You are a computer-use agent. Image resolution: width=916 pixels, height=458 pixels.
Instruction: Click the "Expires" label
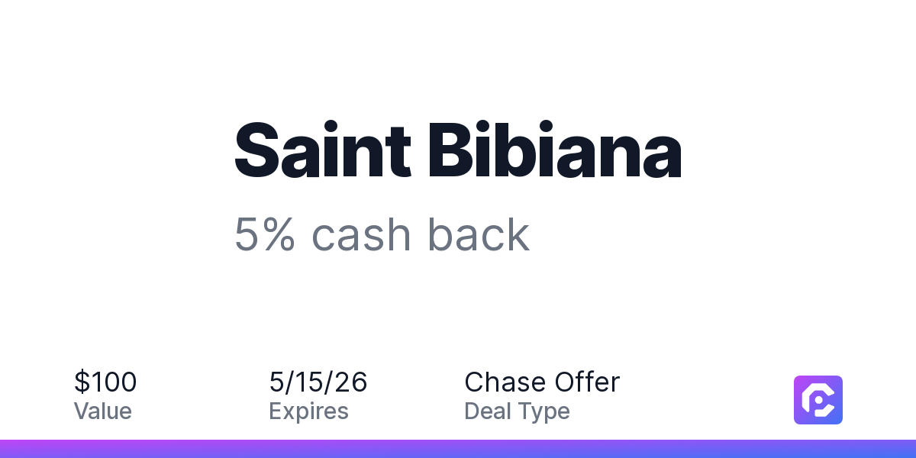click(x=308, y=411)
